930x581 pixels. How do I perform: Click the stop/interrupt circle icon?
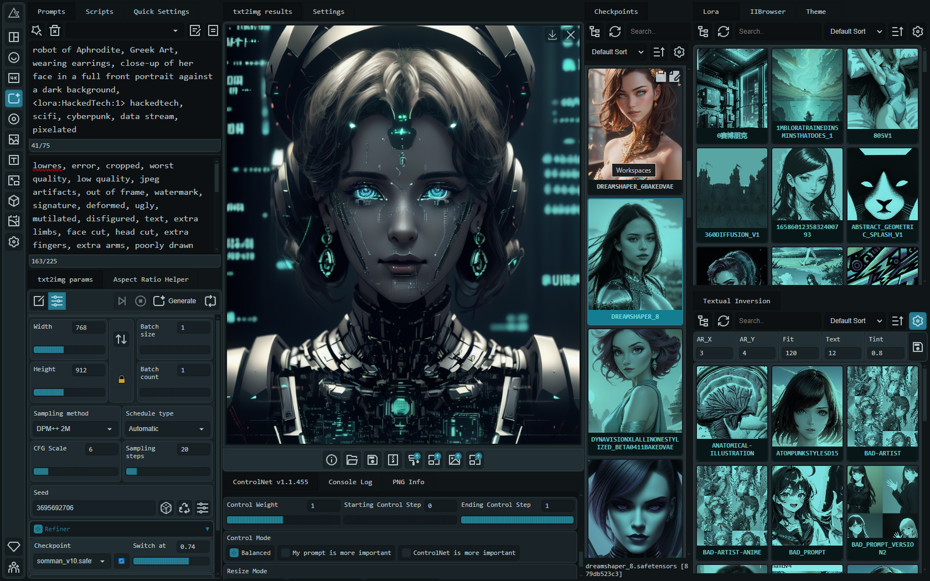140,301
